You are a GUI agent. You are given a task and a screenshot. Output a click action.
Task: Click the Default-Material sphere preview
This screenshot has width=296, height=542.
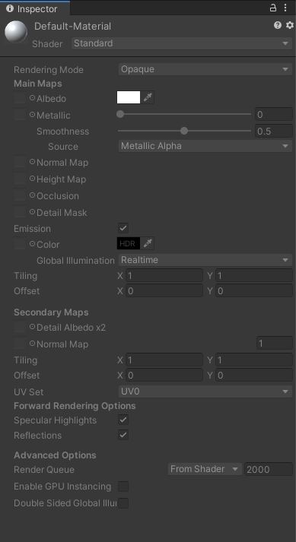click(16, 32)
